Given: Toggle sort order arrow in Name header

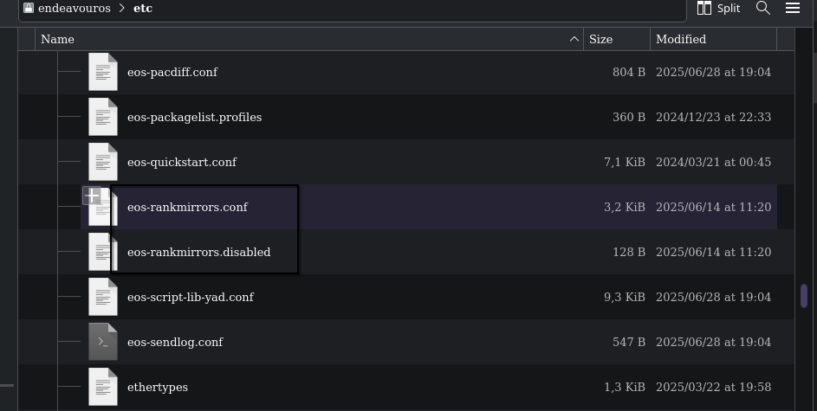Looking at the screenshot, I should click(574, 39).
